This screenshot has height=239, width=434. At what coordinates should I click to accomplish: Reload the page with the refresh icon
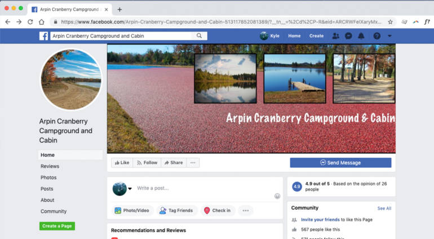[30, 22]
